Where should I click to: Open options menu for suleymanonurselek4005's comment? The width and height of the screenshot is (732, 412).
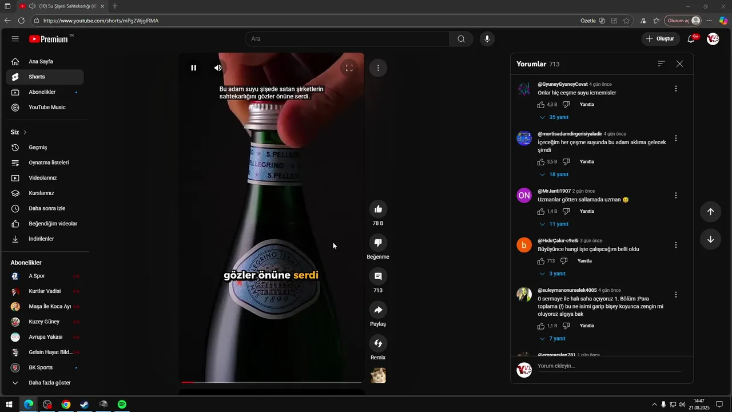pyautogui.click(x=676, y=295)
